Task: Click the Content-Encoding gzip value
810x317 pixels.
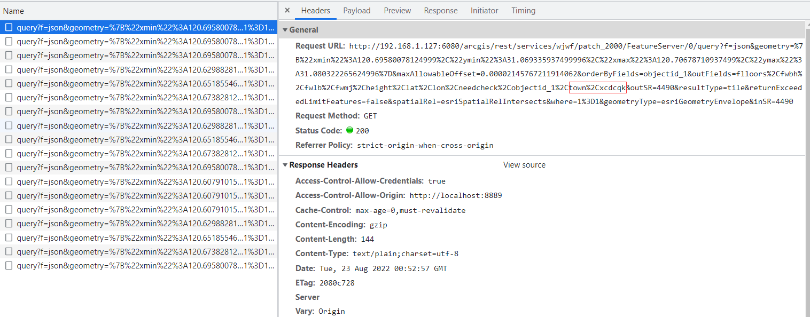Action: point(378,225)
